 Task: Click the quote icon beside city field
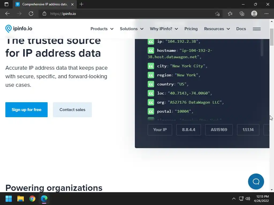[151, 66]
